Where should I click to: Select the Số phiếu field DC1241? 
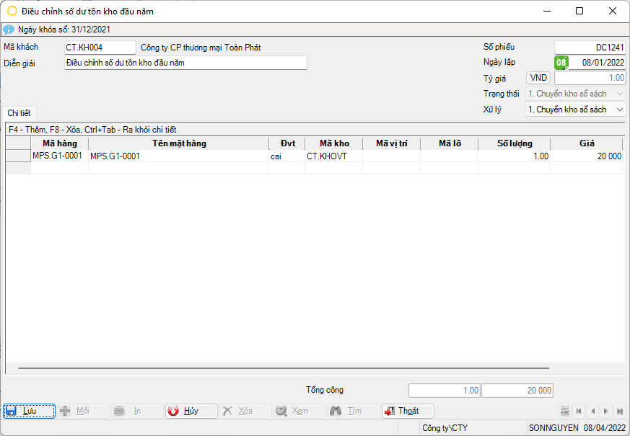[x=590, y=47]
